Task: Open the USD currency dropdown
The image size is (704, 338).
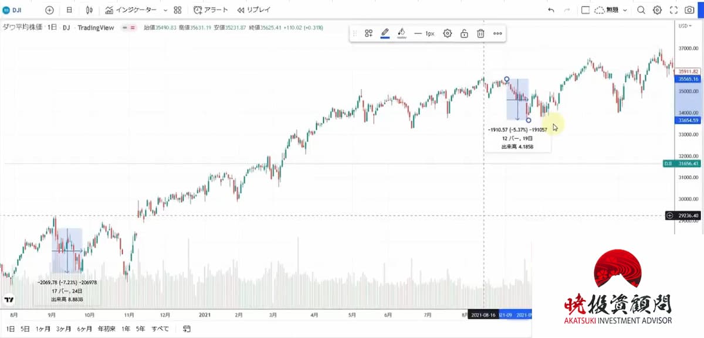Action: (x=685, y=26)
